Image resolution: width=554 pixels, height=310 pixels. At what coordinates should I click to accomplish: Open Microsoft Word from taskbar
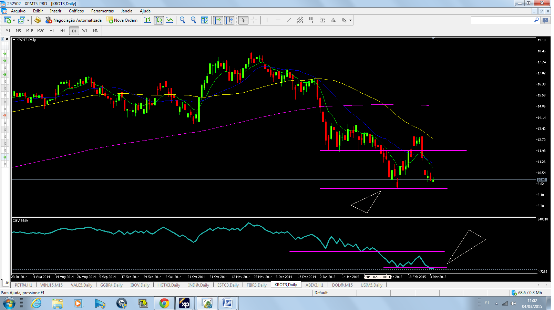[x=227, y=303]
